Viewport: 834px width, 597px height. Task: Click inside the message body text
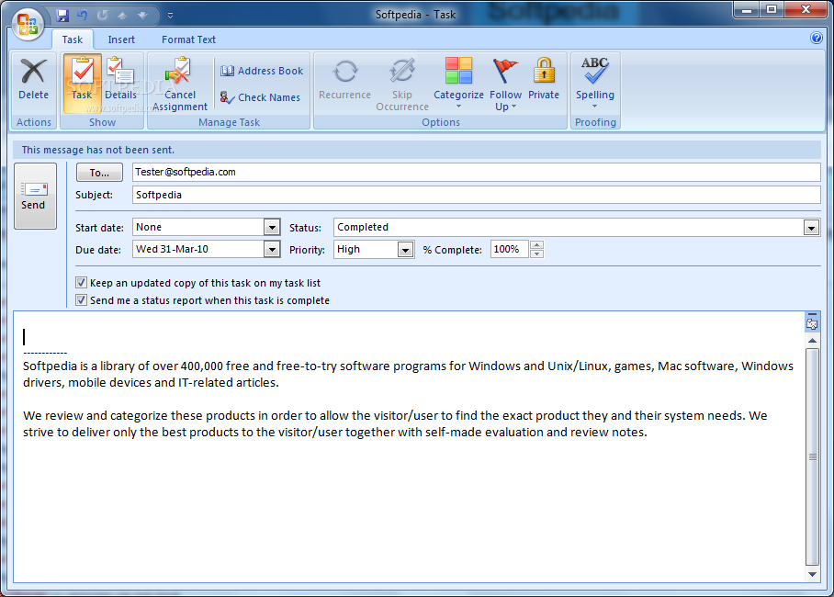(x=409, y=447)
